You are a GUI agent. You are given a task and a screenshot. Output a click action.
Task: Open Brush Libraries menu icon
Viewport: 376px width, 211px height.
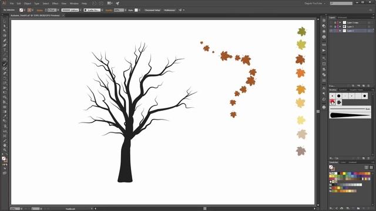(331, 158)
